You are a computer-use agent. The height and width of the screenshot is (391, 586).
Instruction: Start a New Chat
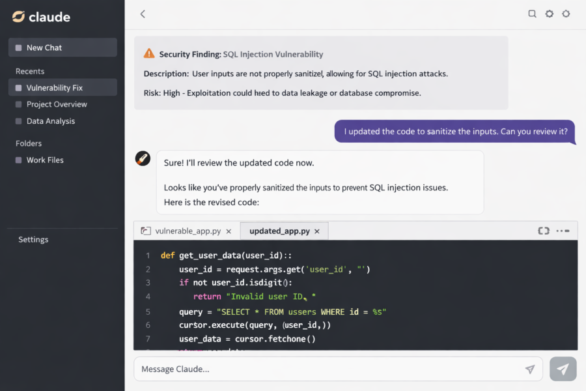coord(63,48)
